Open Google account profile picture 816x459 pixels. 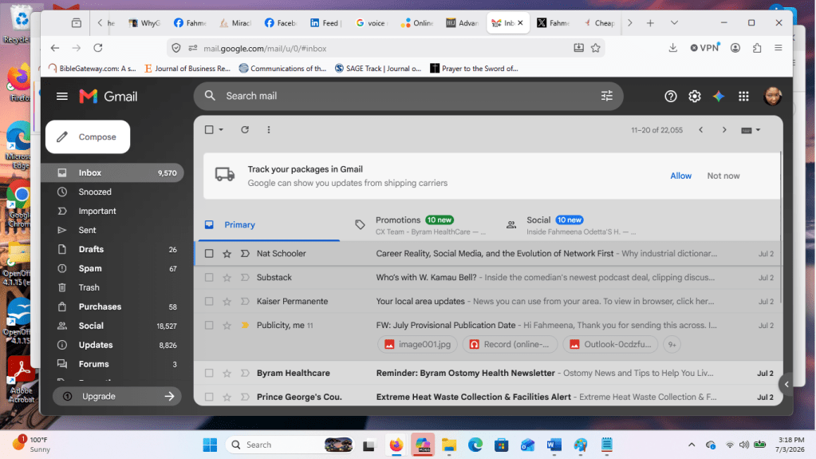pos(772,97)
